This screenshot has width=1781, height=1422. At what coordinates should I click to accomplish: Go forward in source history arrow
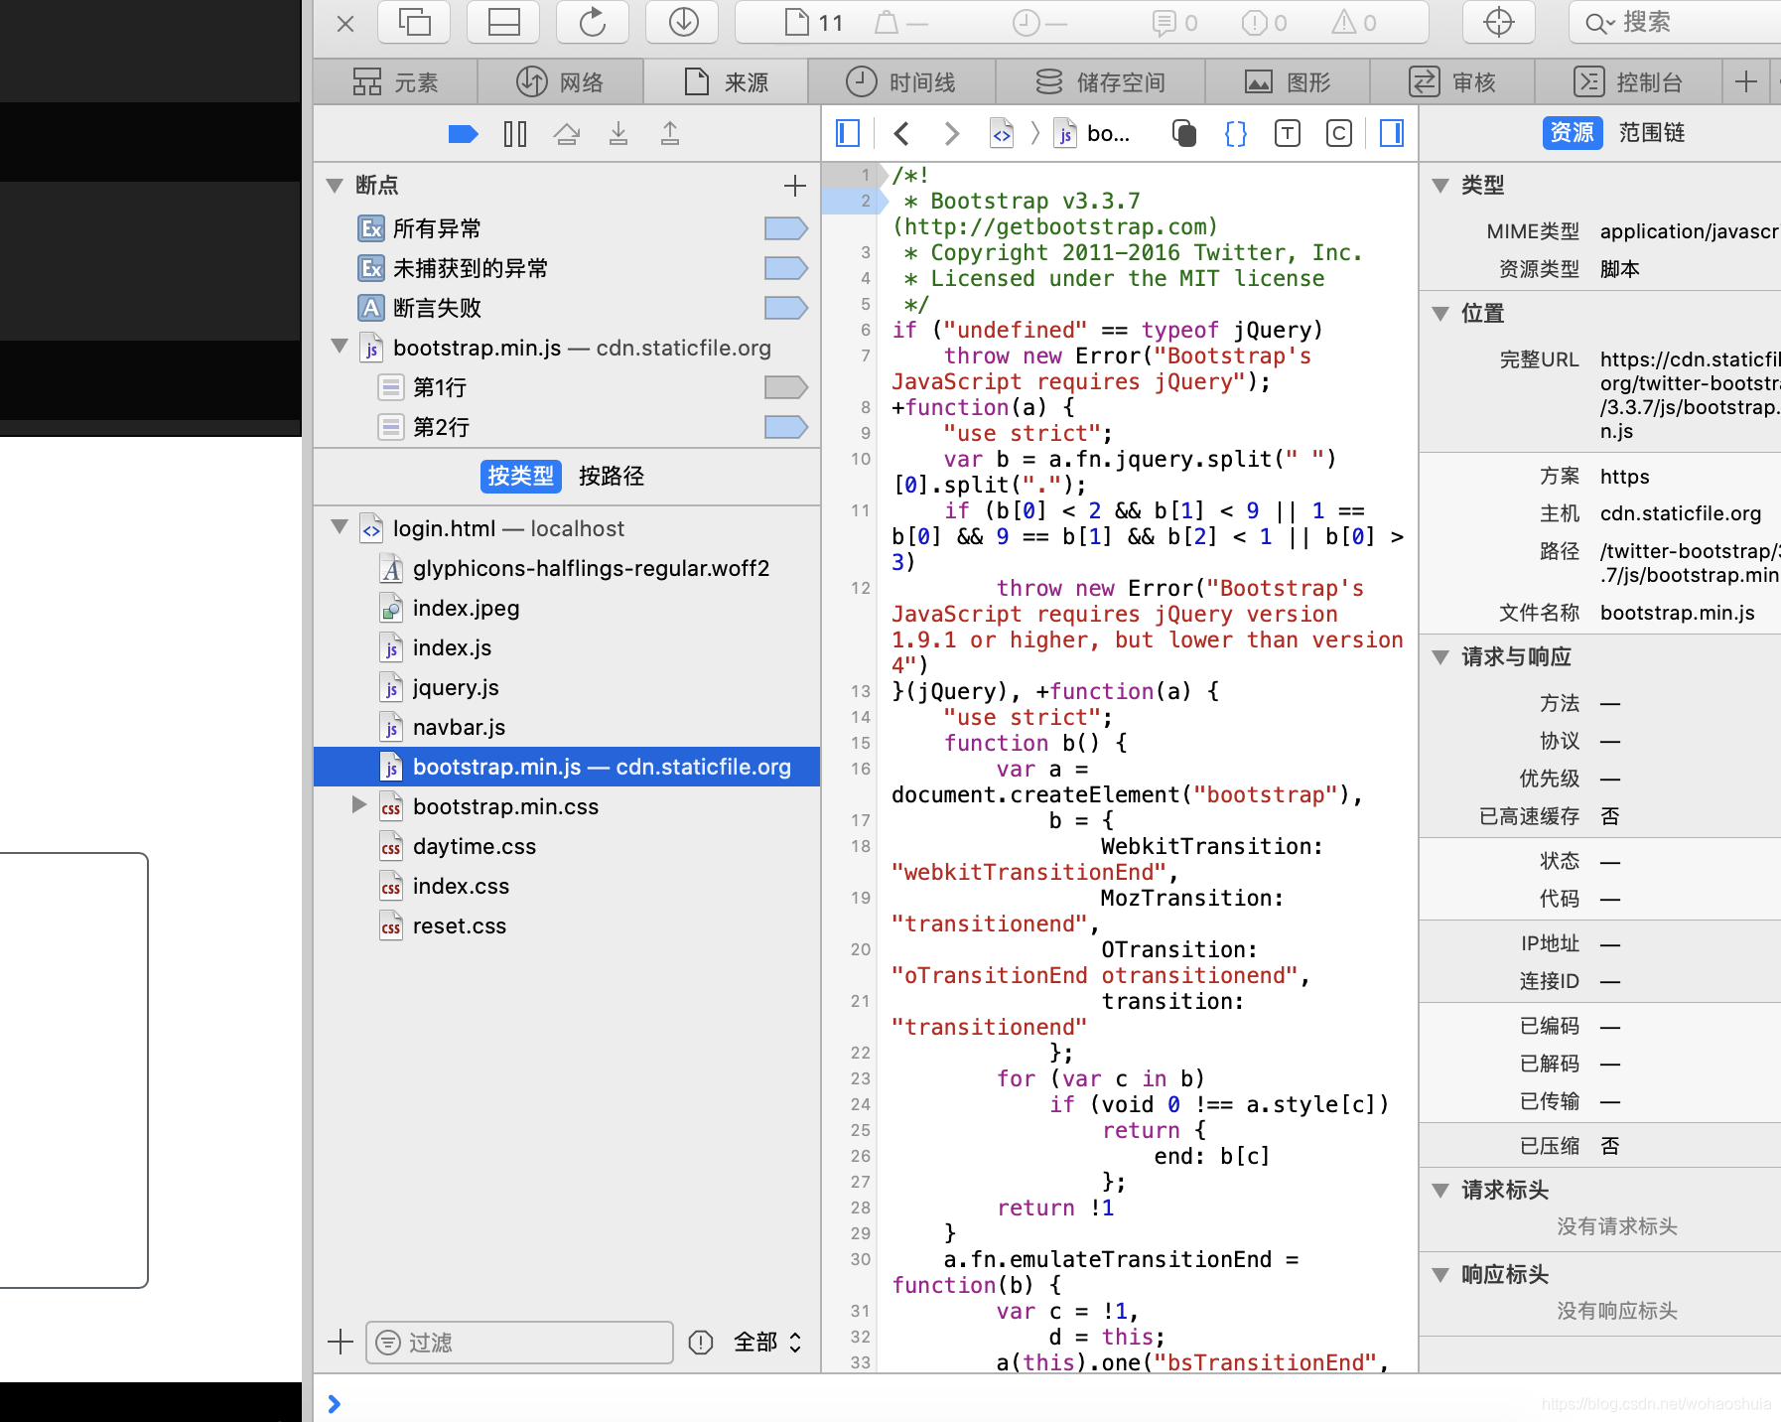point(951,133)
